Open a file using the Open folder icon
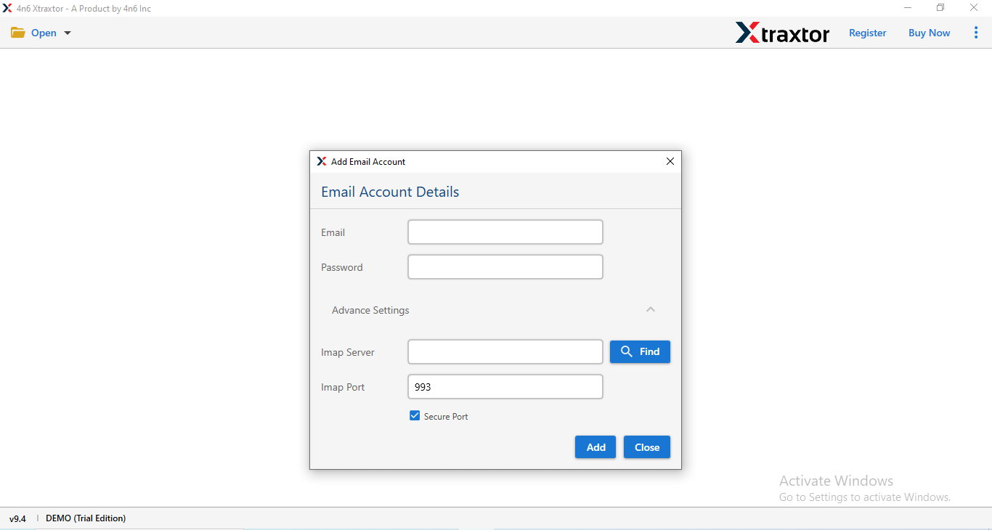992x530 pixels. [x=18, y=32]
